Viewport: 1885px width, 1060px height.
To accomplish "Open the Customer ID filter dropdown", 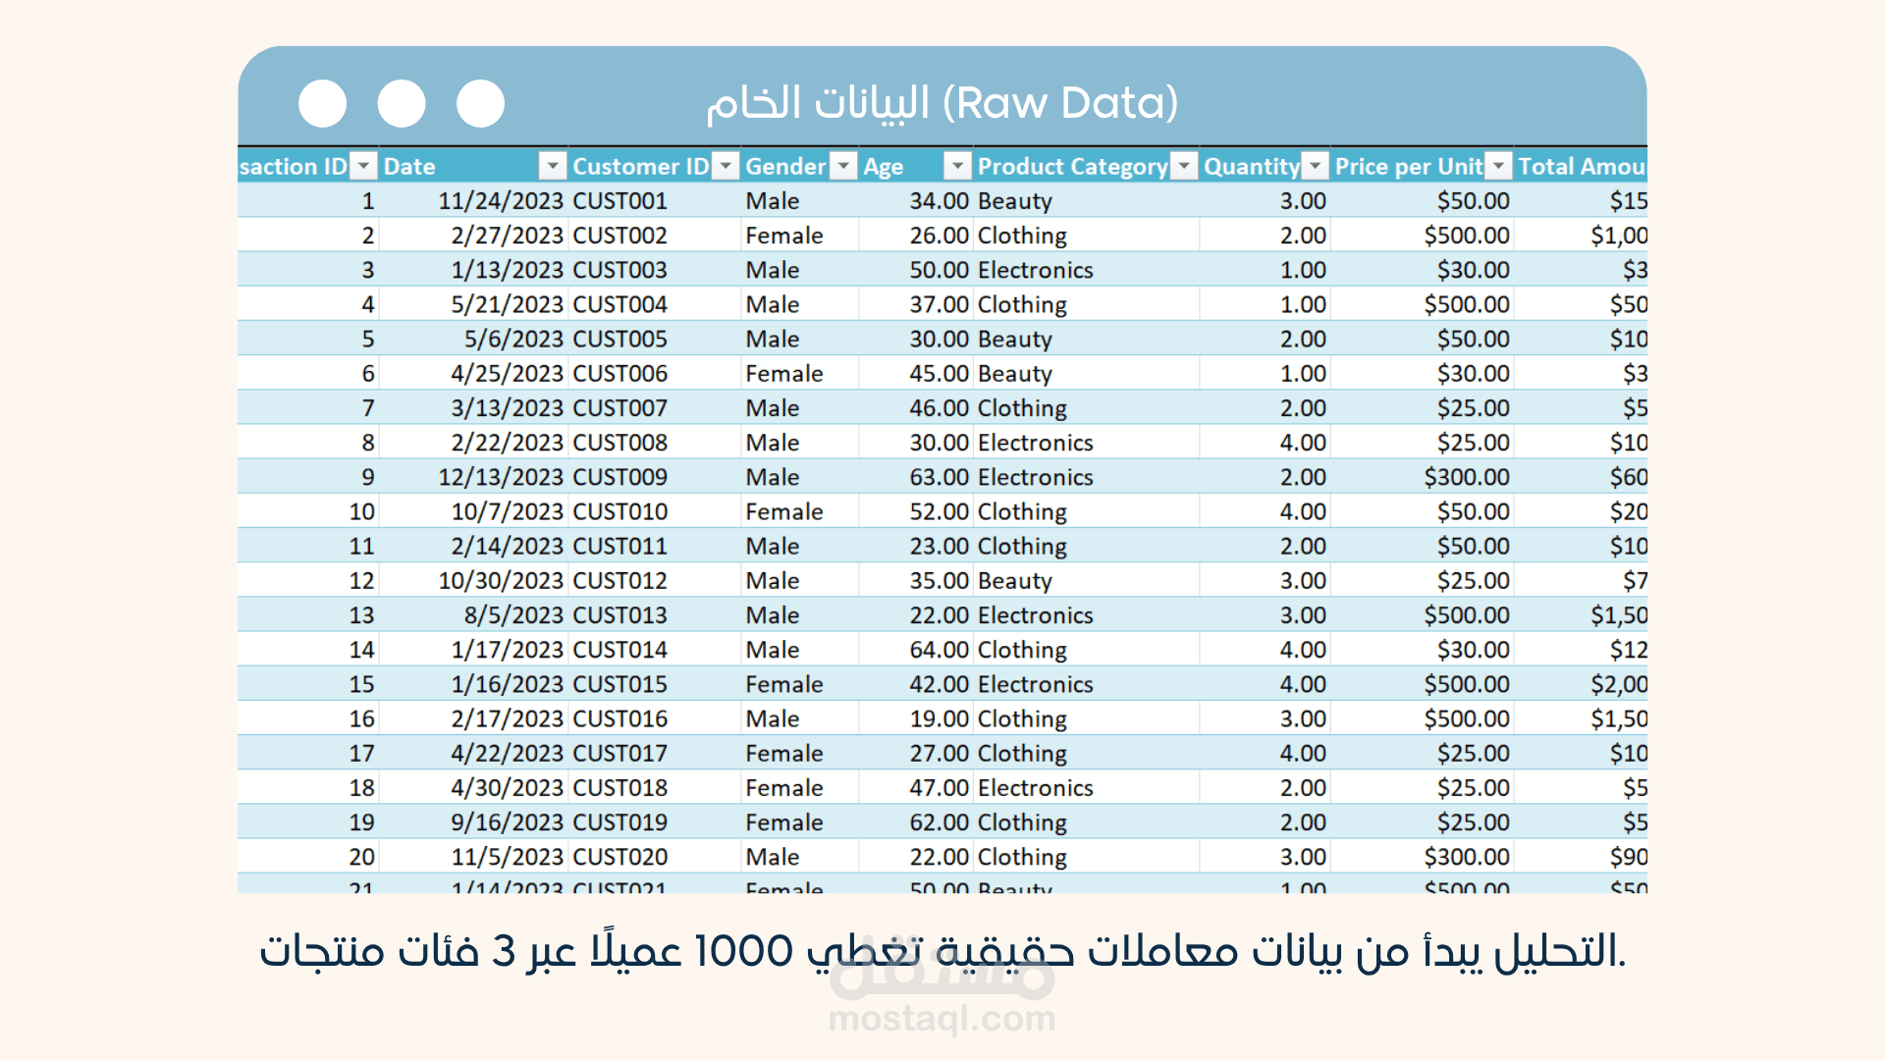I will (725, 166).
